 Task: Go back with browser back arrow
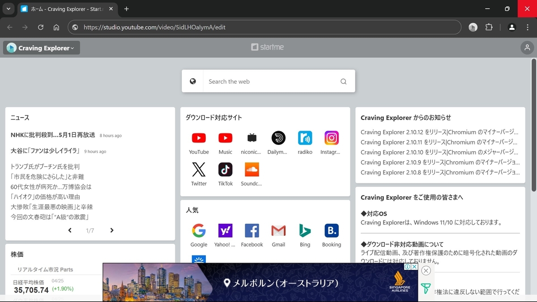(x=10, y=27)
